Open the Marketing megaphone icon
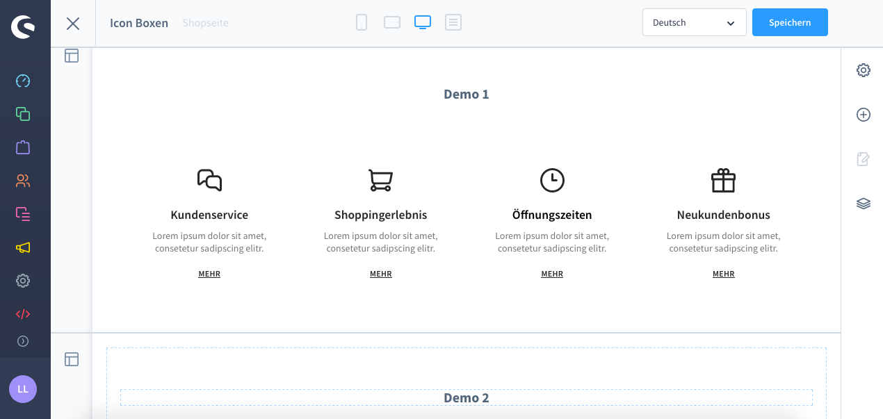 (x=23, y=247)
